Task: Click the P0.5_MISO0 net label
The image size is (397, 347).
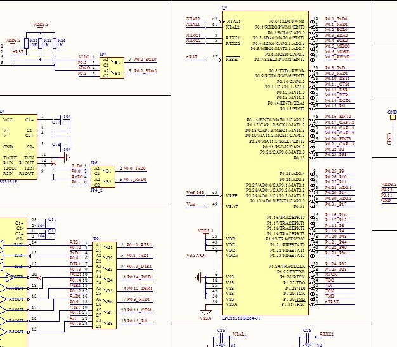Action: click(x=337, y=46)
